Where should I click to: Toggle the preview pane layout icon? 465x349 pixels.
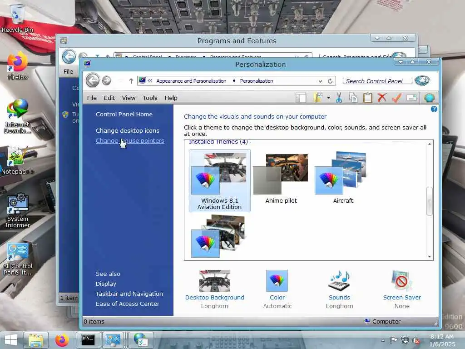point(301,98)
